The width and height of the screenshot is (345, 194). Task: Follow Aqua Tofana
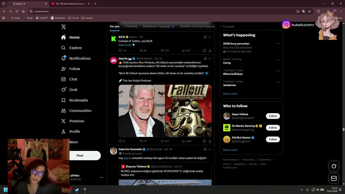pos(273,116)
